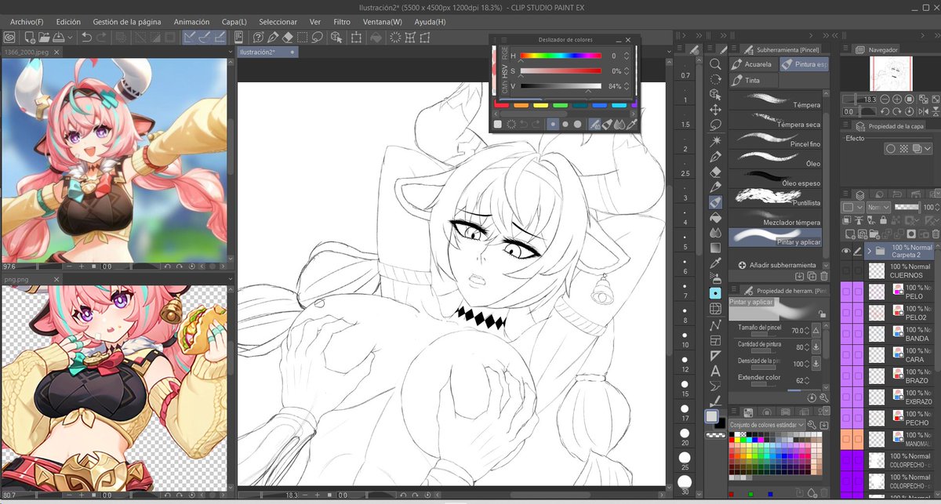Open Densidad de la pintura expand arrow button
Screen dimensions: 941x504
point(816,364)
